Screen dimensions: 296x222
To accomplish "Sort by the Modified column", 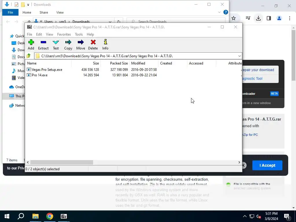I will coord(144,63).
